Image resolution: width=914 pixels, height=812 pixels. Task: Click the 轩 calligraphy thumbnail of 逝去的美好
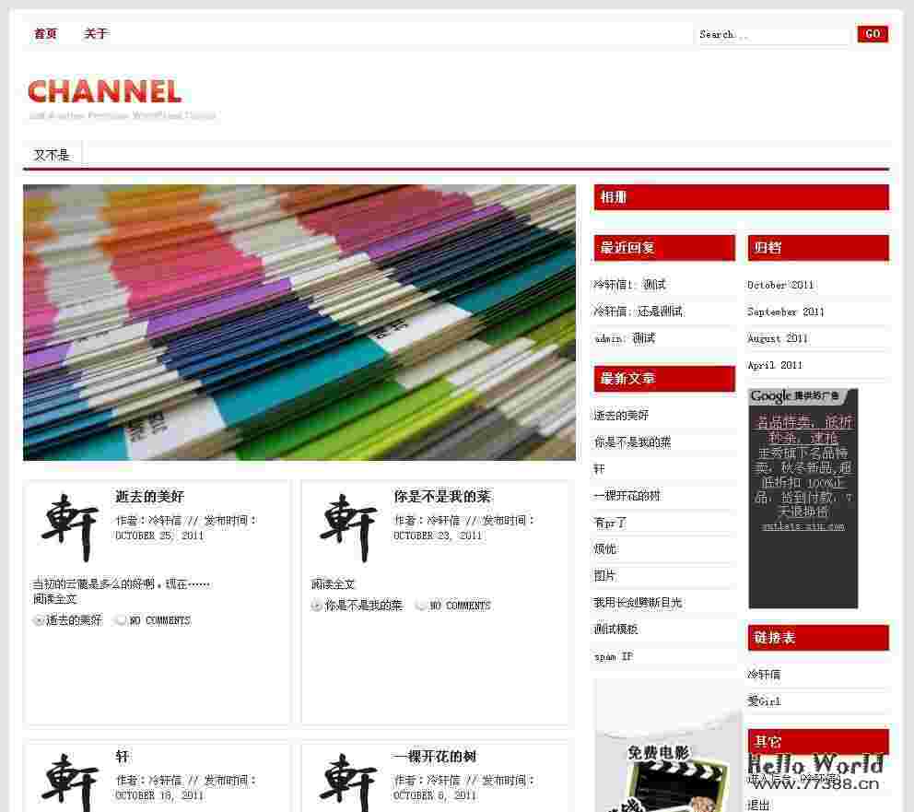click(x=71, y=527)
